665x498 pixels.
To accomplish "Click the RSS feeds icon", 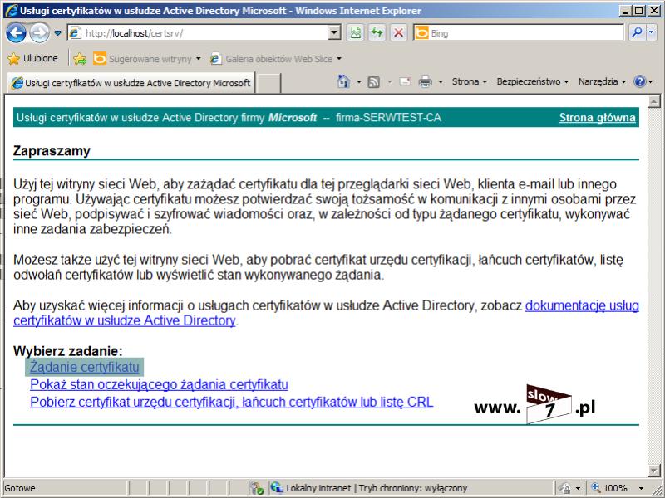I will (x=373, y=81).
